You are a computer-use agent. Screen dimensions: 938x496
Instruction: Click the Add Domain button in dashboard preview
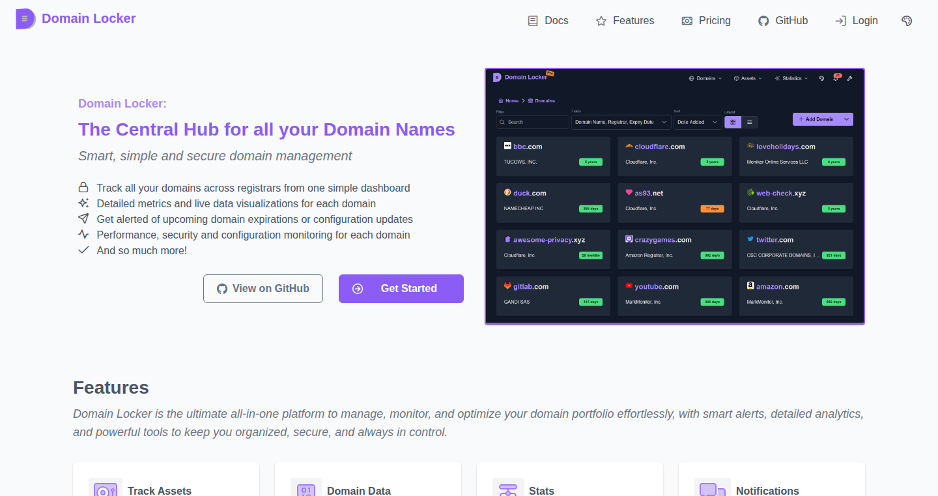tap(816, 119)
